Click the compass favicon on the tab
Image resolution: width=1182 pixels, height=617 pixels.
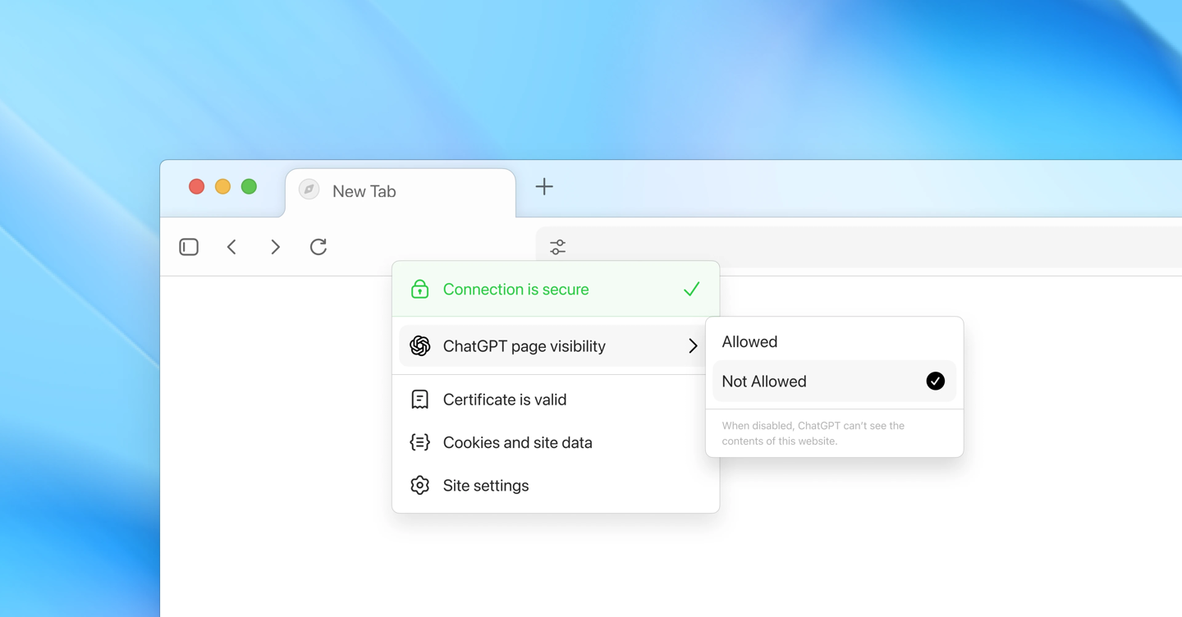point(308,189)
